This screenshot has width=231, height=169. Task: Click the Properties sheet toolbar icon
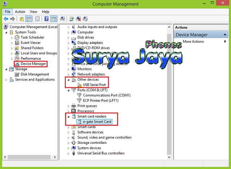pyautogui.click(x=38, y=19)
